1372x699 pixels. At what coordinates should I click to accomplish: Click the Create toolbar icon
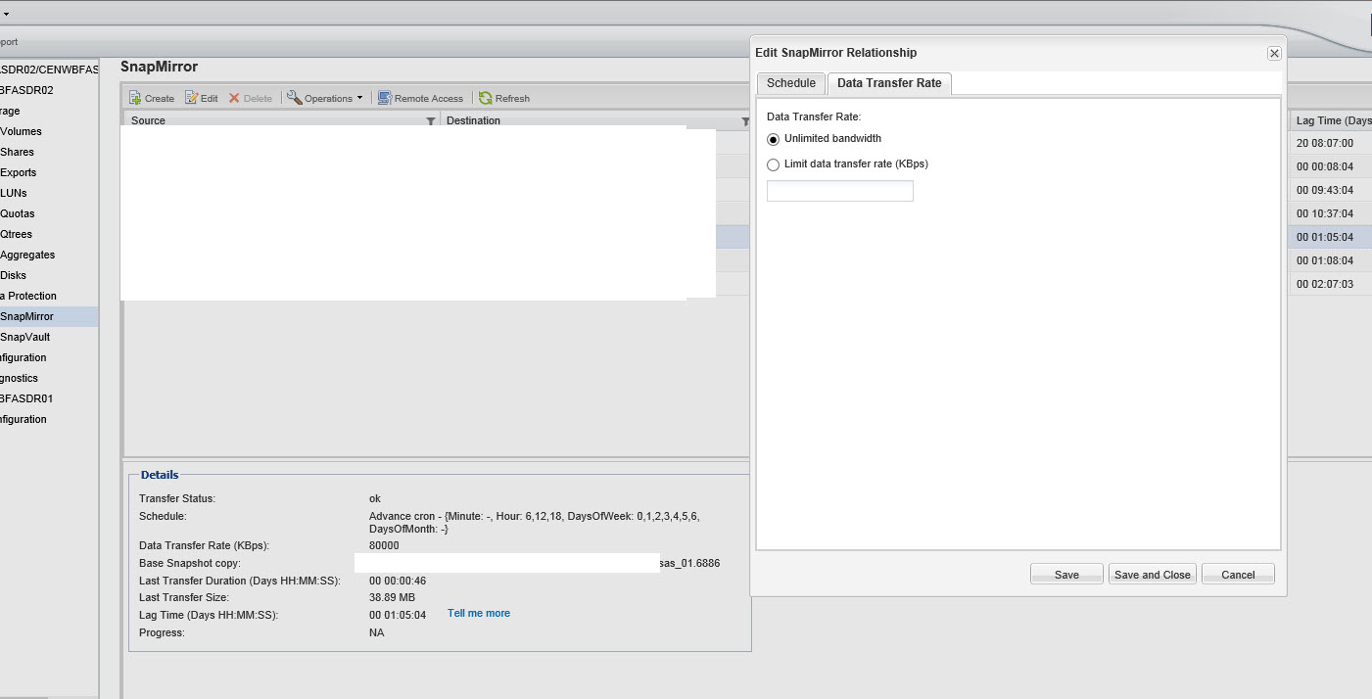[135, 98]
